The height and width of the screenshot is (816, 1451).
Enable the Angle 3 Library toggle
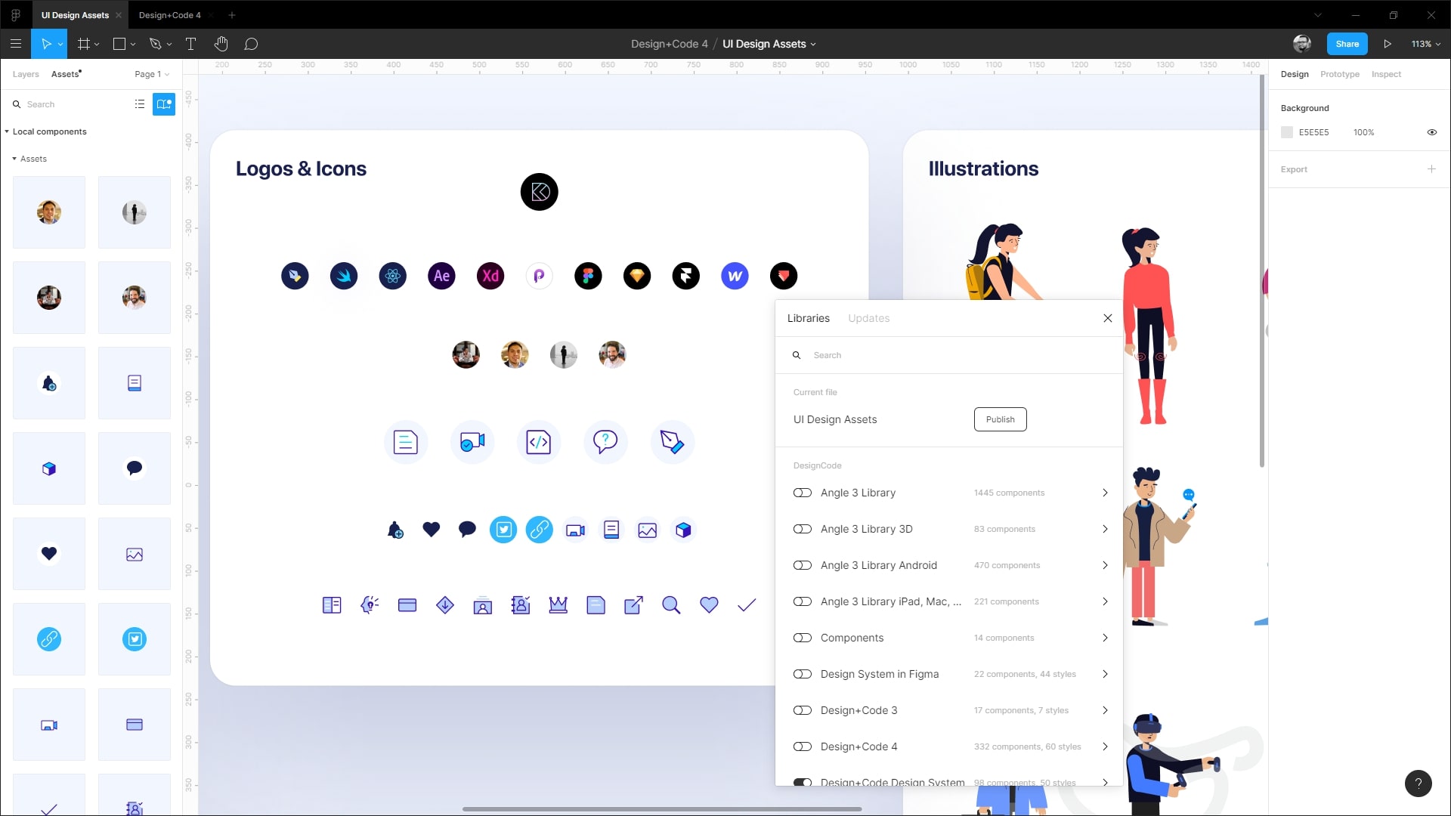(x=802, y=493)
